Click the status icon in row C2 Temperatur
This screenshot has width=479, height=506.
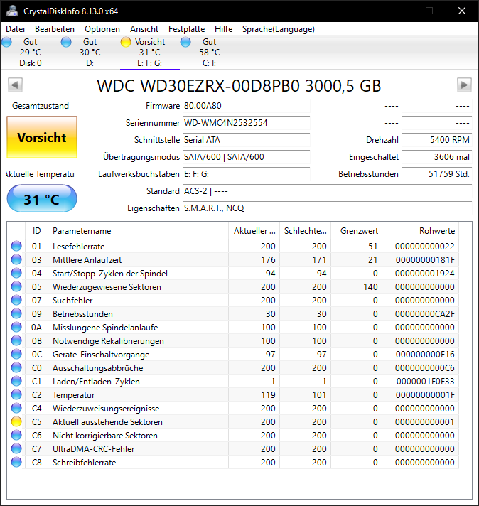(16, 395)
